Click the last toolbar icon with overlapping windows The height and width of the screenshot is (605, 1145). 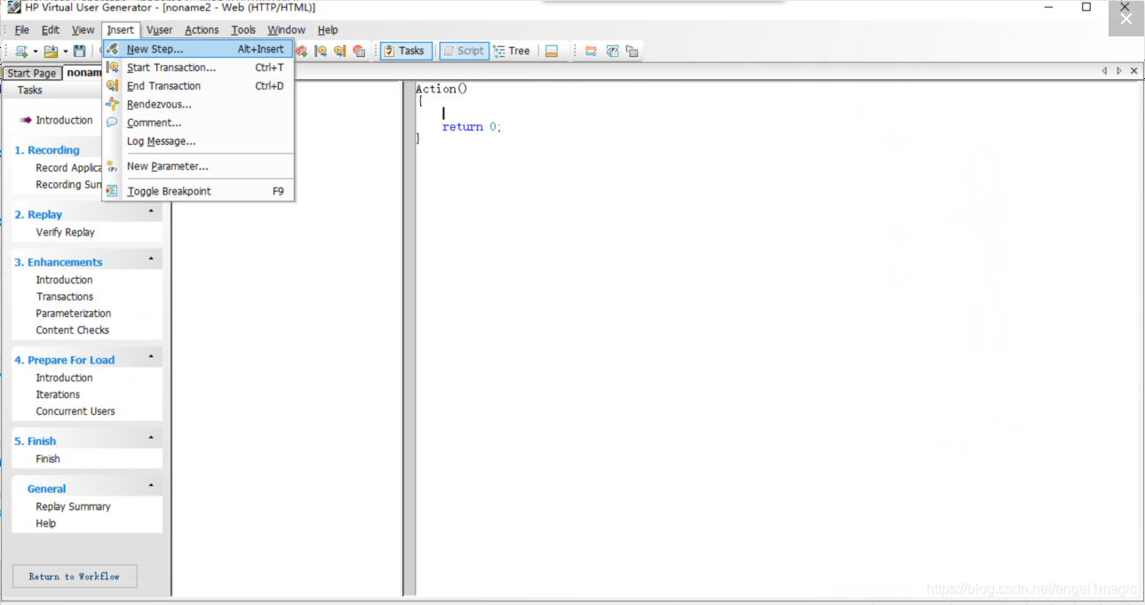(x=632, y=51)
